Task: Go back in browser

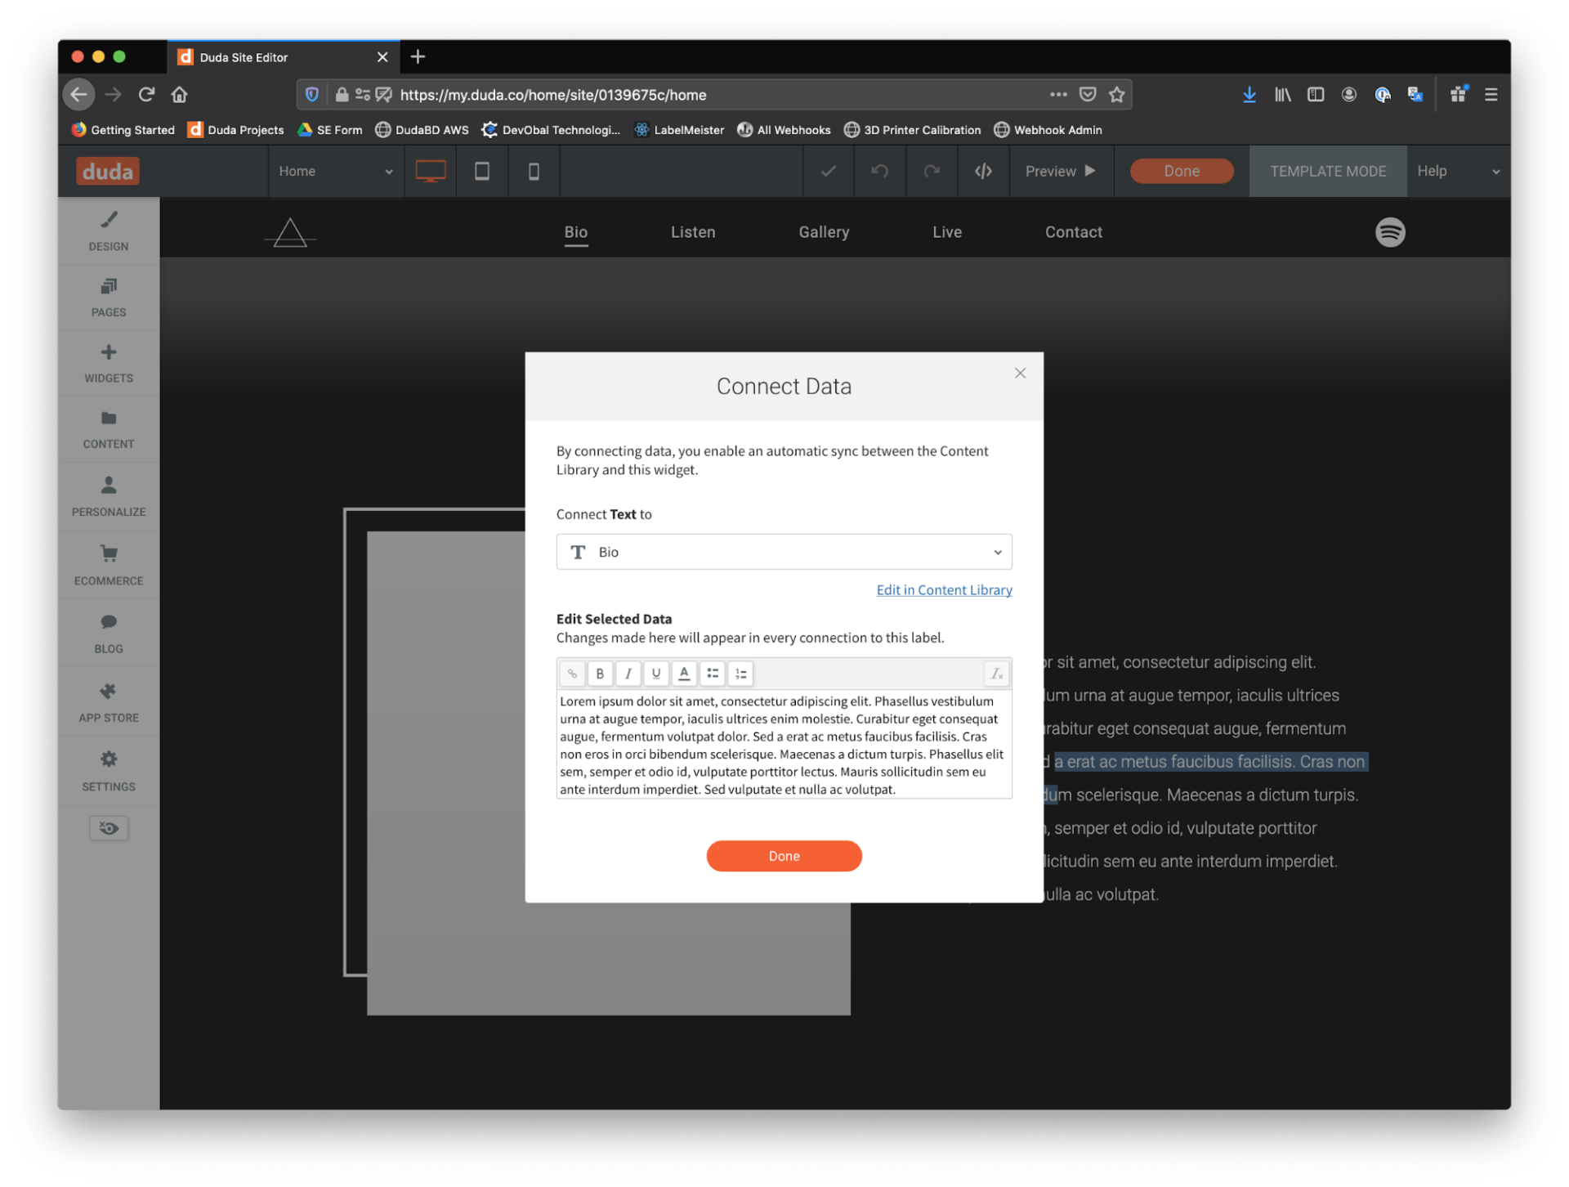Action: [x=78, y=95]
